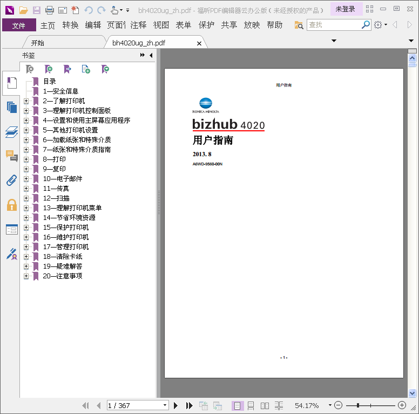Open the gear settings icon
419x414 pixels.
[x=378, y=25]
